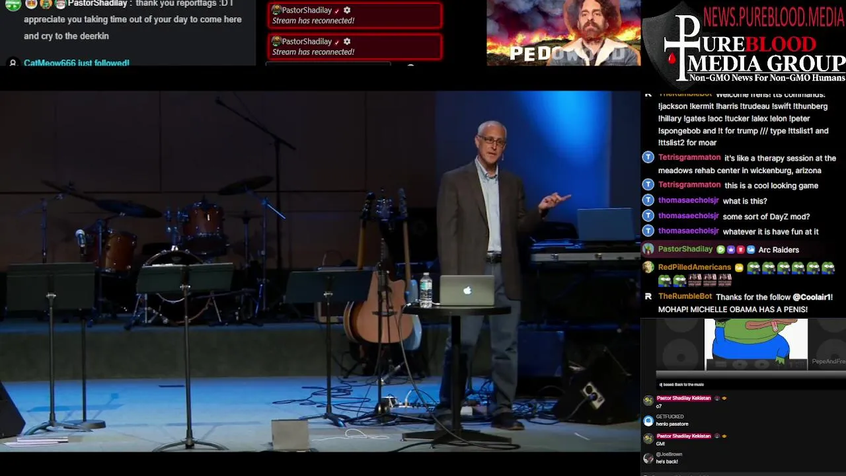The width and height of the screenshot is (846, 476).
Task: Click thomasaecholsjr avatar beside DayZ mod message
Action: click(x=648, y=216)
